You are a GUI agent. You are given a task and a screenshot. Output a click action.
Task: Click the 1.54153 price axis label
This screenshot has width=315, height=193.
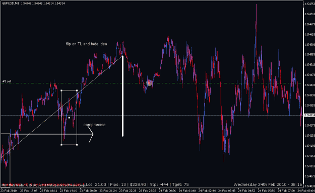(x=310, y=156)
